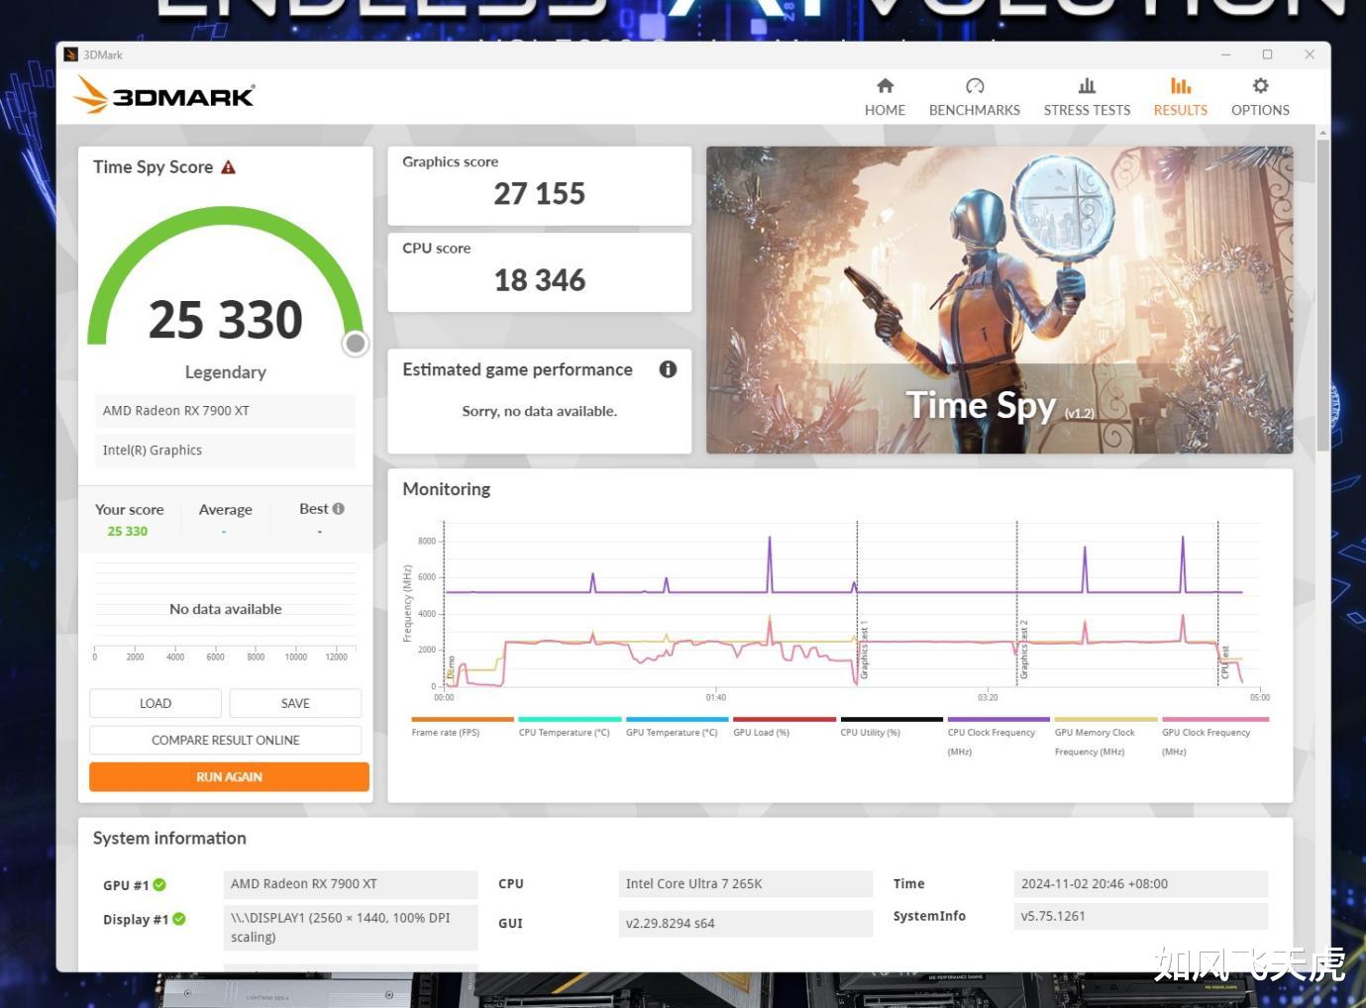Click the Monitoring section heading

click(446, 489)
